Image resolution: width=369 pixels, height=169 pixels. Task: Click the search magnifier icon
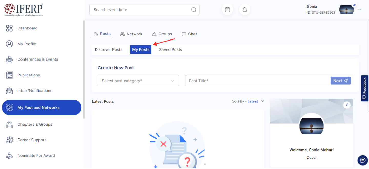pos(194,10)
